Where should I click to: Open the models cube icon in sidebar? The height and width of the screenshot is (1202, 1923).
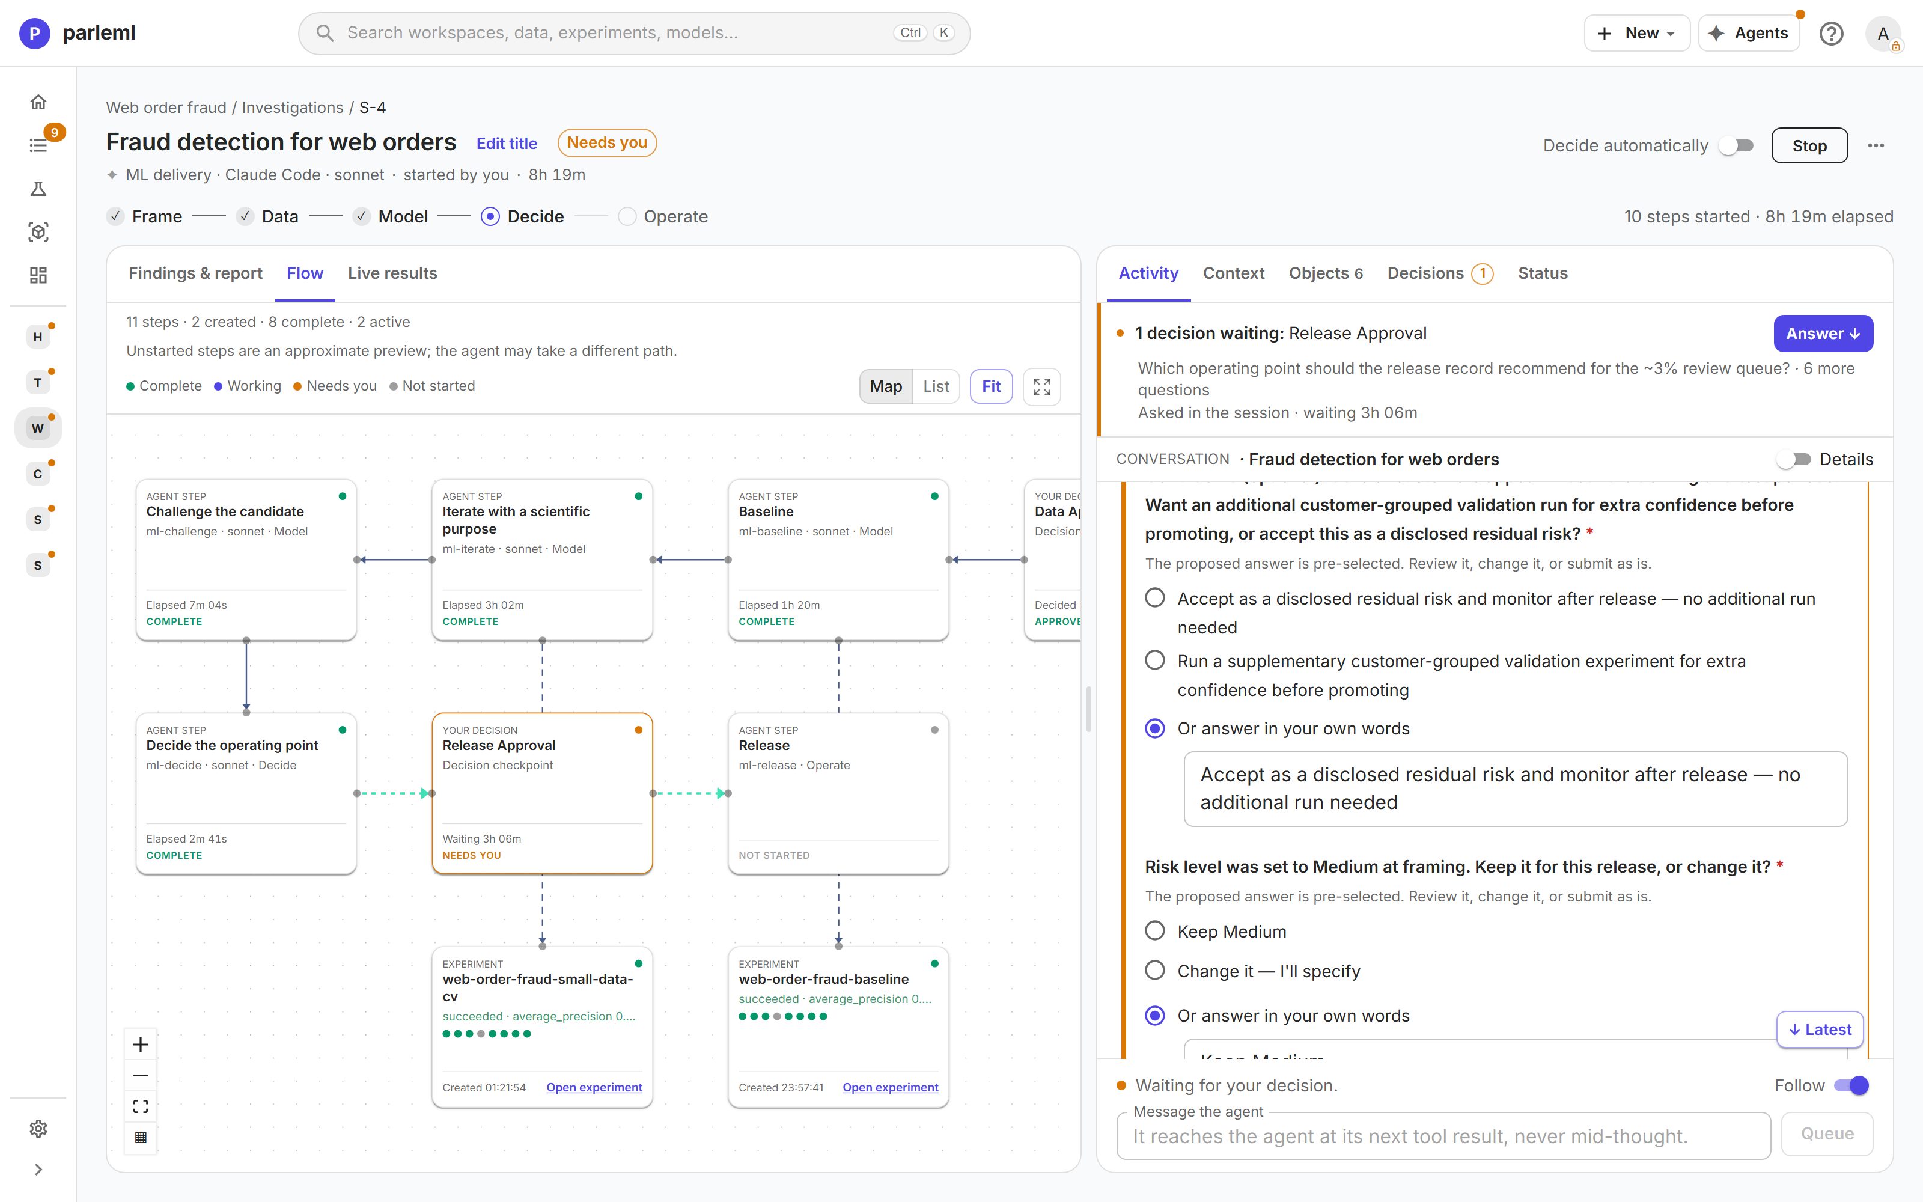coord(38,232)
